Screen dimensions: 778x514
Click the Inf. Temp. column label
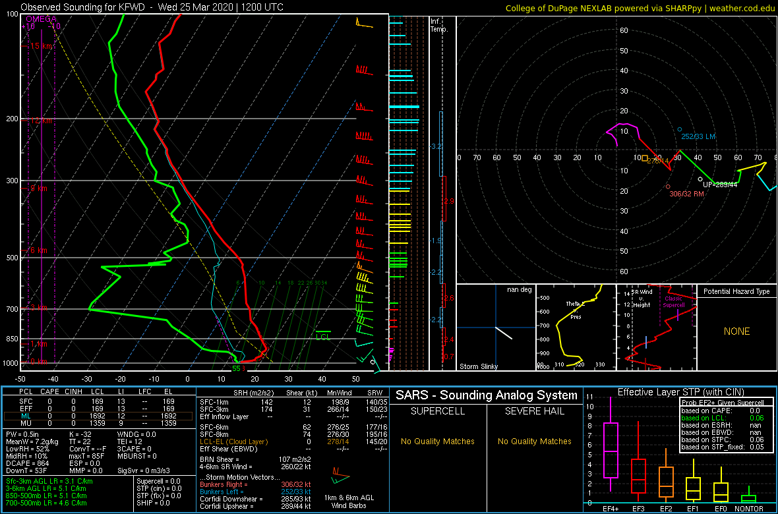pyautogui.click(x=440, y=25)
